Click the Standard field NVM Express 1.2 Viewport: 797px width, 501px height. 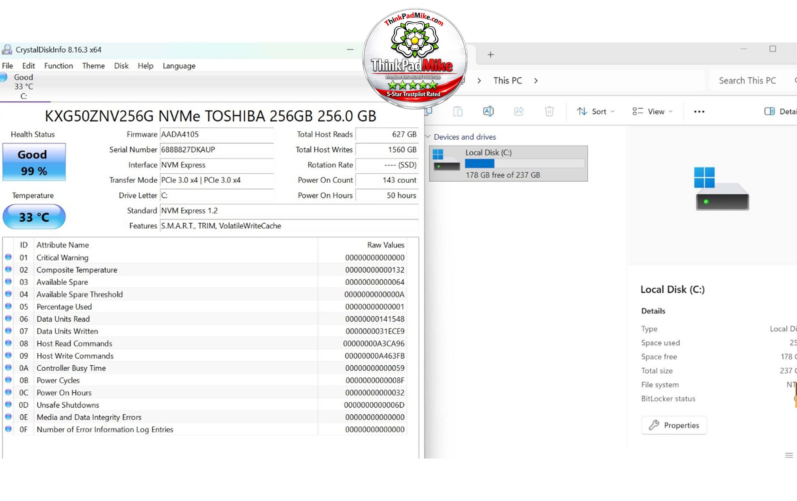coord(289,211)
